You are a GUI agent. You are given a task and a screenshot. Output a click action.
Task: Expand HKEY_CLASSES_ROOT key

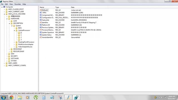coord(4,9)
